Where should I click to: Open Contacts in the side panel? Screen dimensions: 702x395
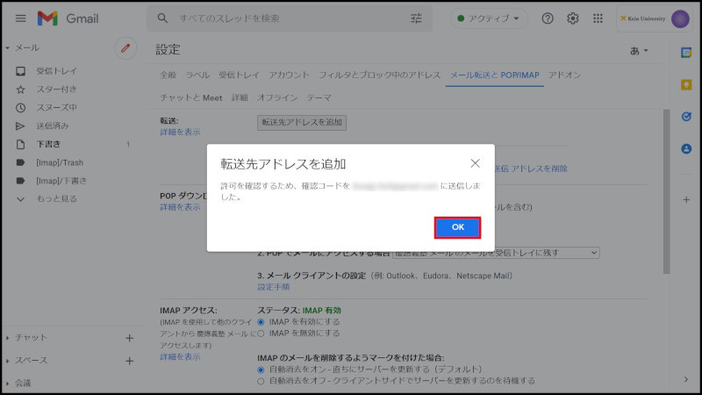pyautogui.click(x=686, y=148)
